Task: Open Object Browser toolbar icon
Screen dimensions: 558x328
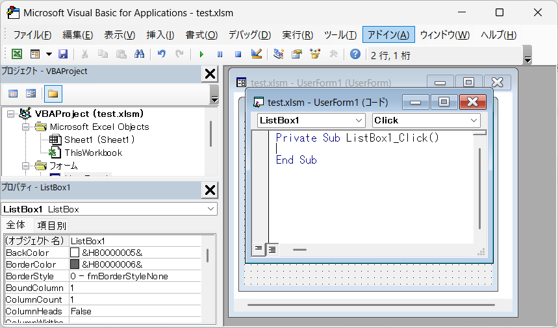Action: pyautogui.click(x=315, y=54)
